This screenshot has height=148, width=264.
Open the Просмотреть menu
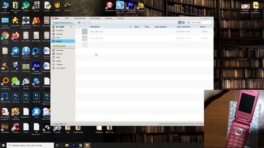pos(95,18)
